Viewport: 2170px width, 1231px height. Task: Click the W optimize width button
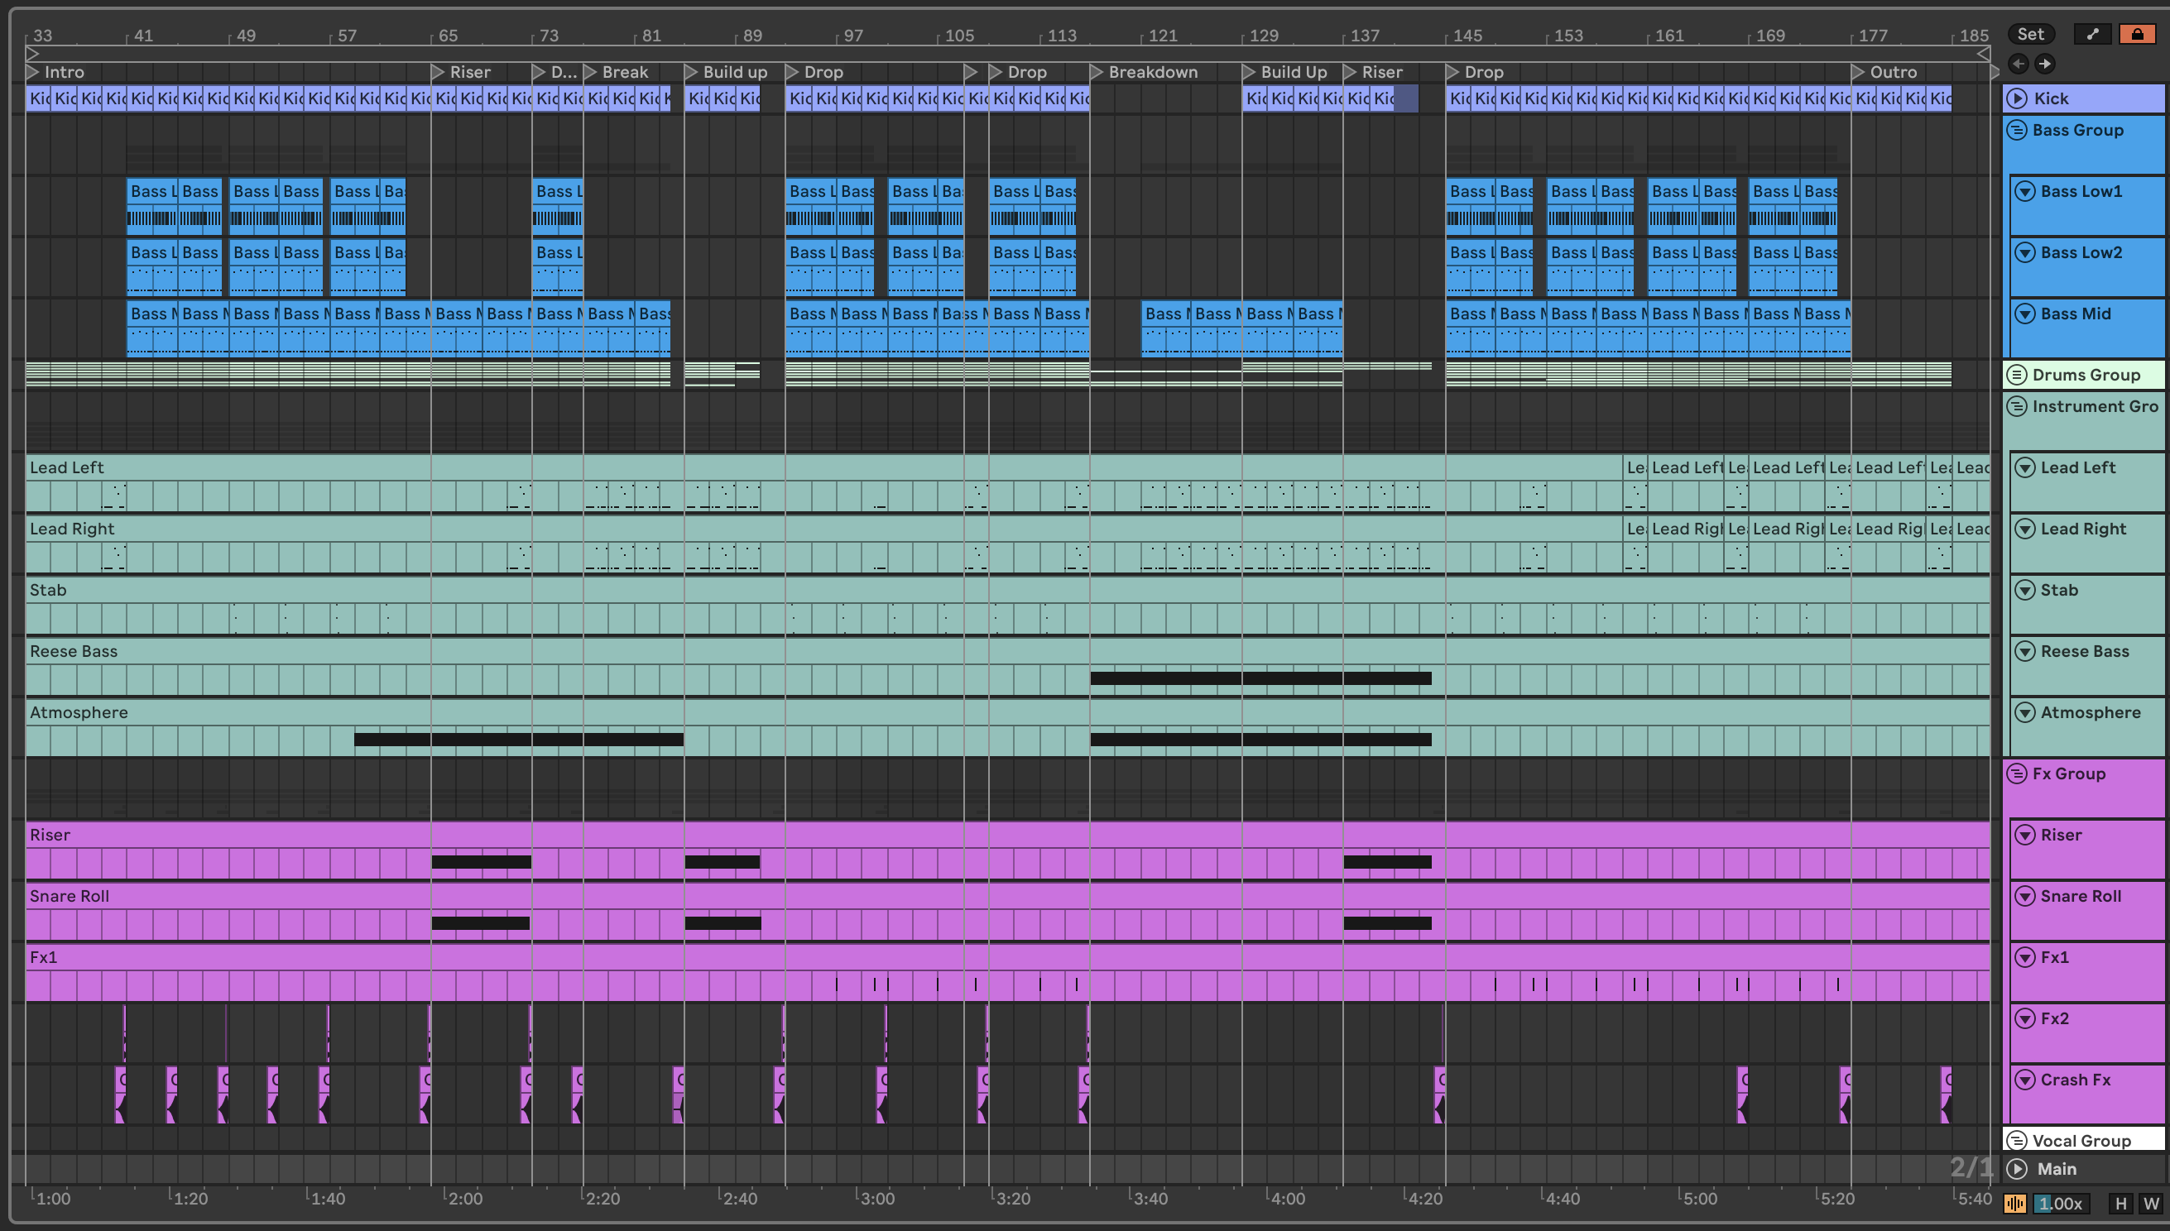(2150, 1204)
